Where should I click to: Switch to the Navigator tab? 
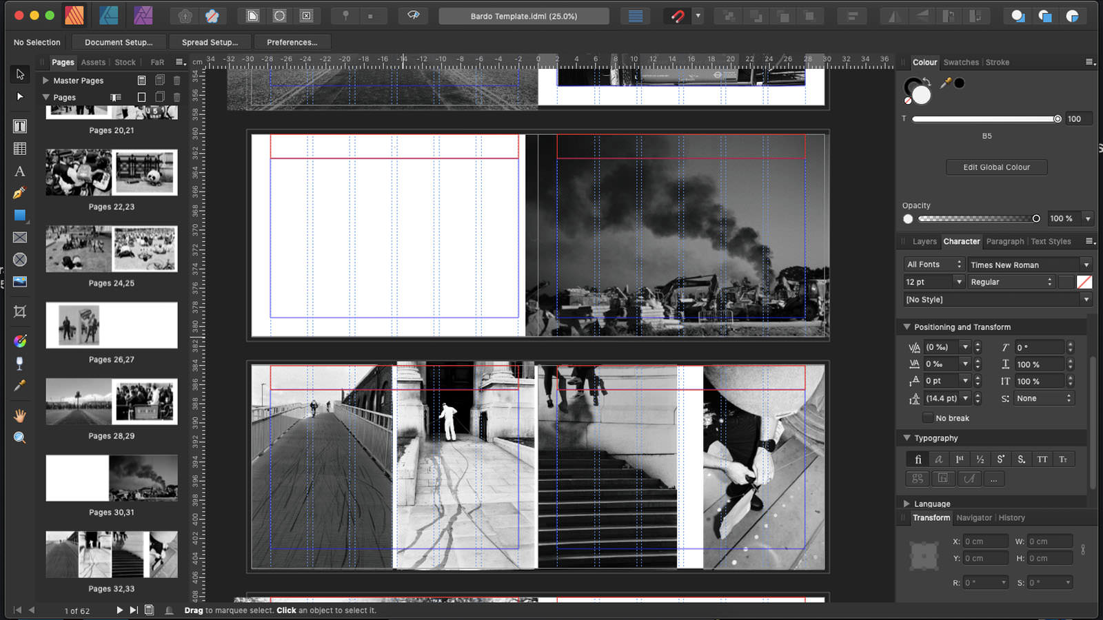coord(974,518)
